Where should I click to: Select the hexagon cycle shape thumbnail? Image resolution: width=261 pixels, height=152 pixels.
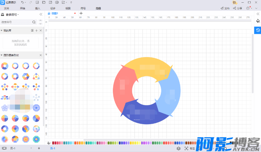tap(26, 76)
